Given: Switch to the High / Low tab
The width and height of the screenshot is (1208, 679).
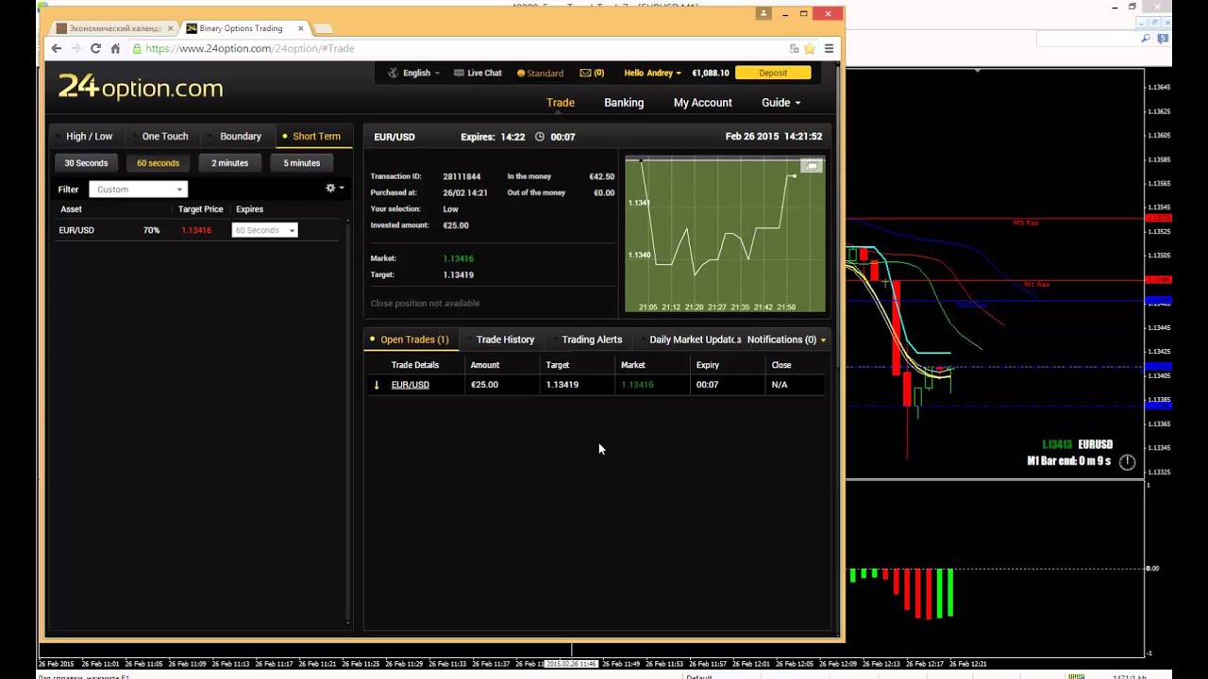Looking at the screenshot, I should tap(89, 136).
